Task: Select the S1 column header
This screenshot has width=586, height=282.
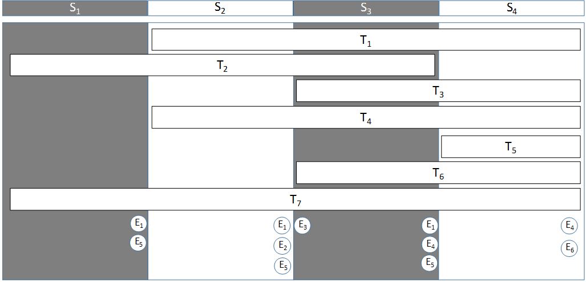Action: pos(74,8)
